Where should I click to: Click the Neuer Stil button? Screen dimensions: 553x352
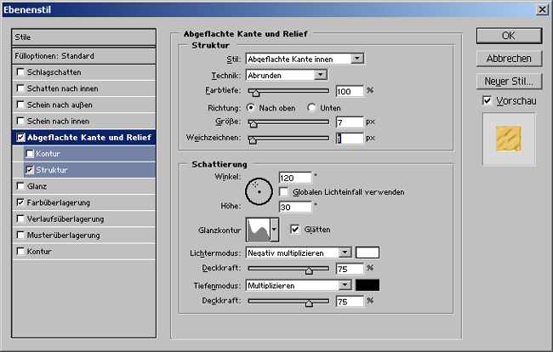509,82
